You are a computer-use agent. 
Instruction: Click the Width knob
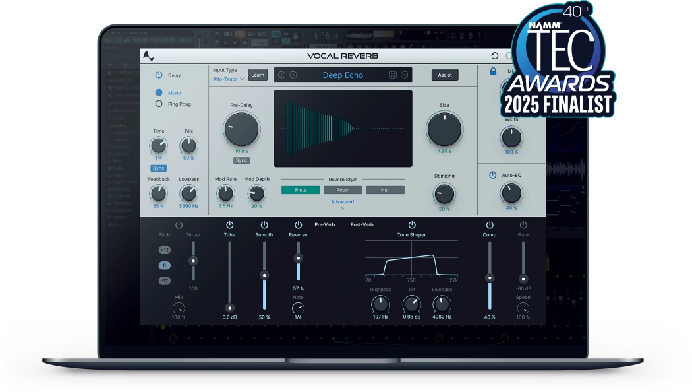pos(511,137)
